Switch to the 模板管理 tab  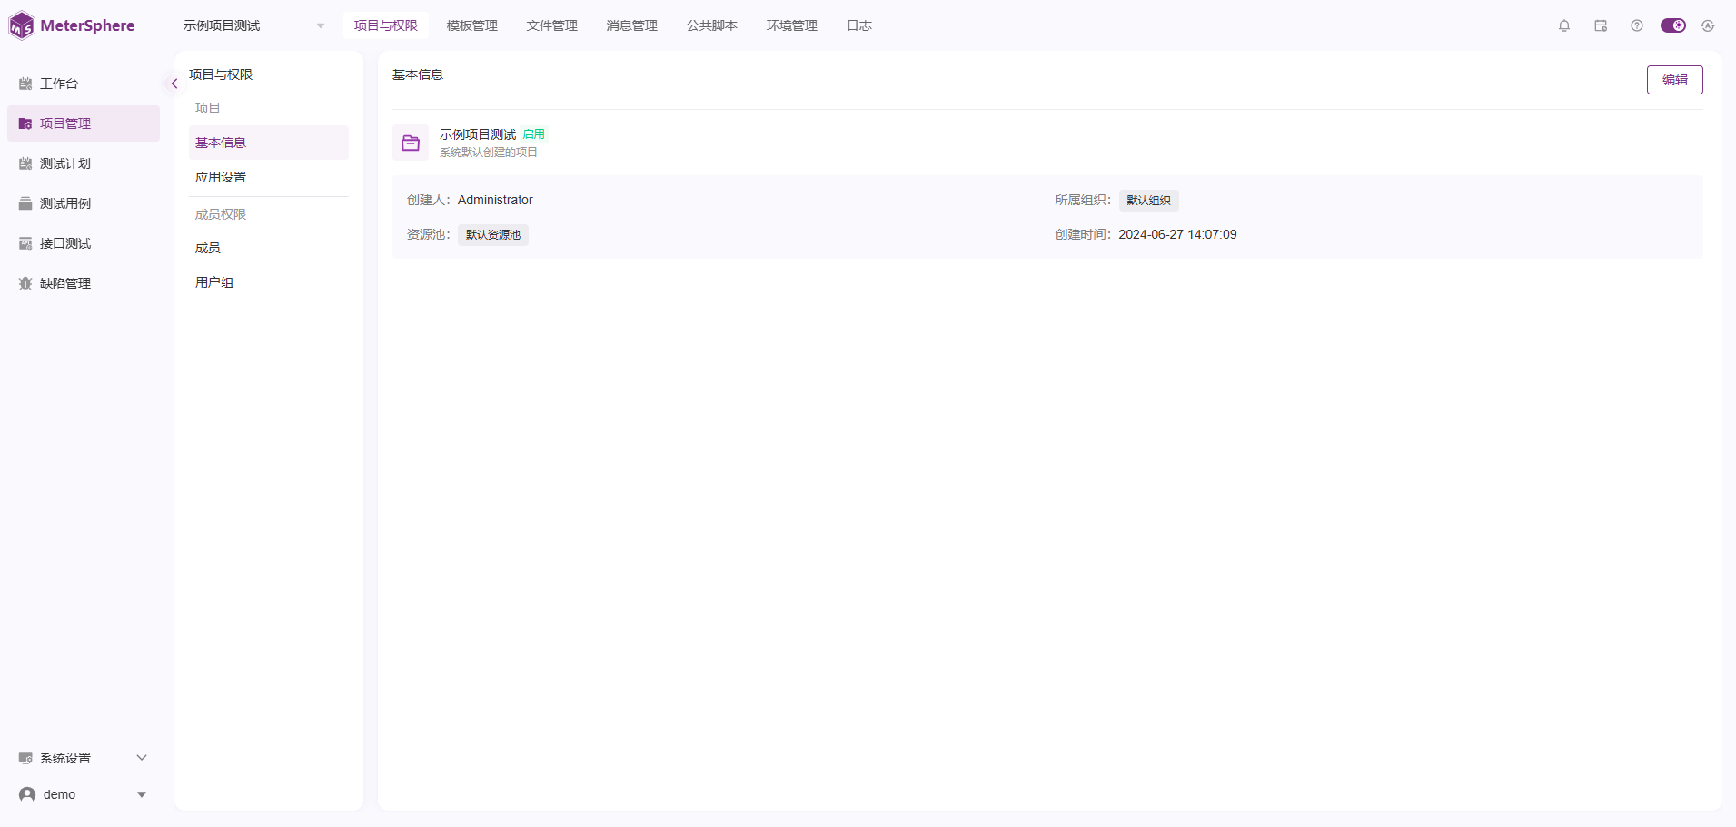coord(472,25)
